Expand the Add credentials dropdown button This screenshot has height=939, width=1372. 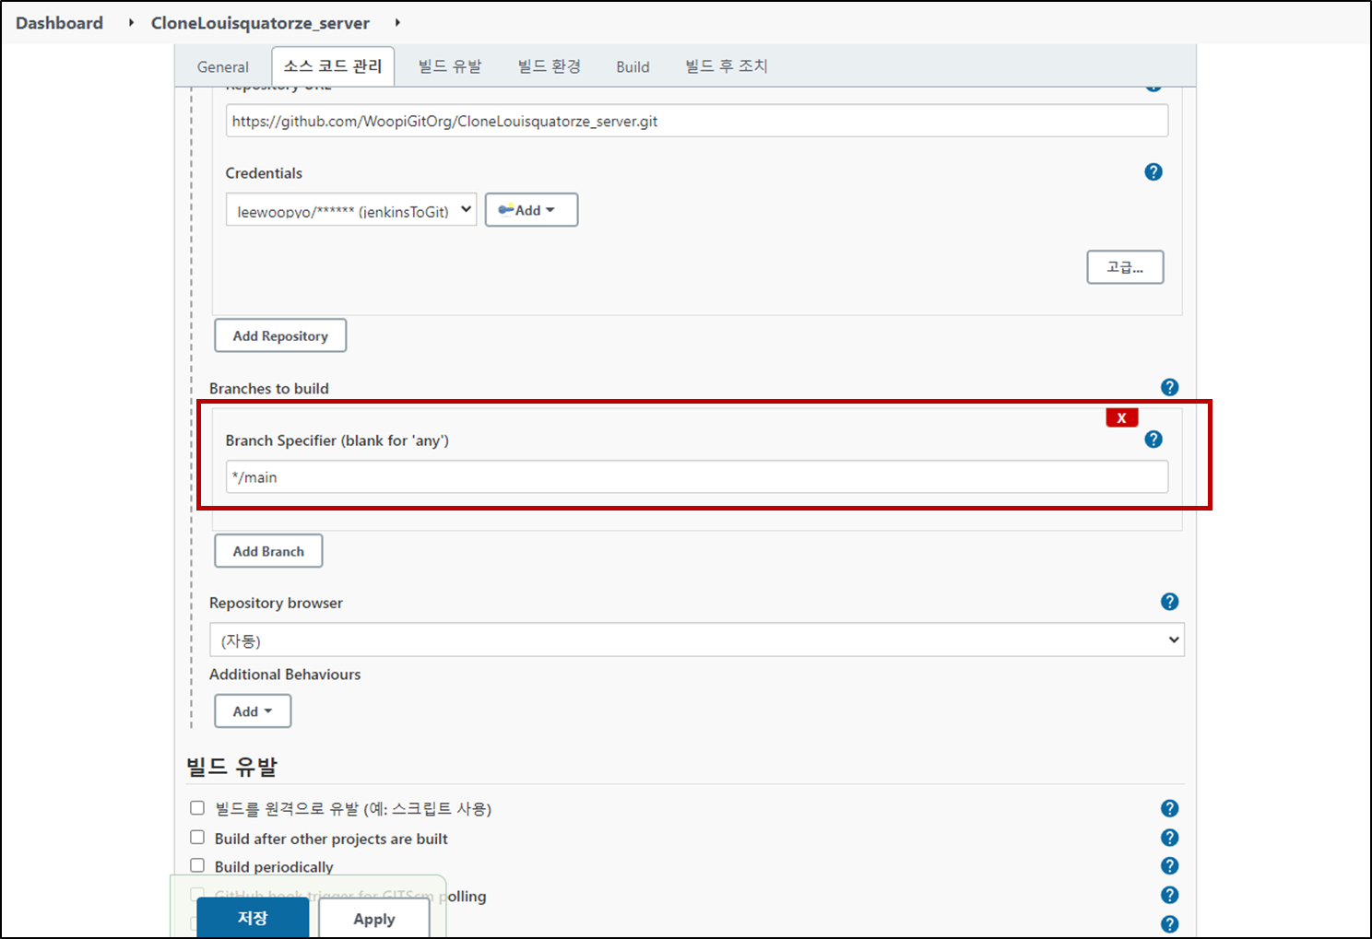(x=531, y=210)
